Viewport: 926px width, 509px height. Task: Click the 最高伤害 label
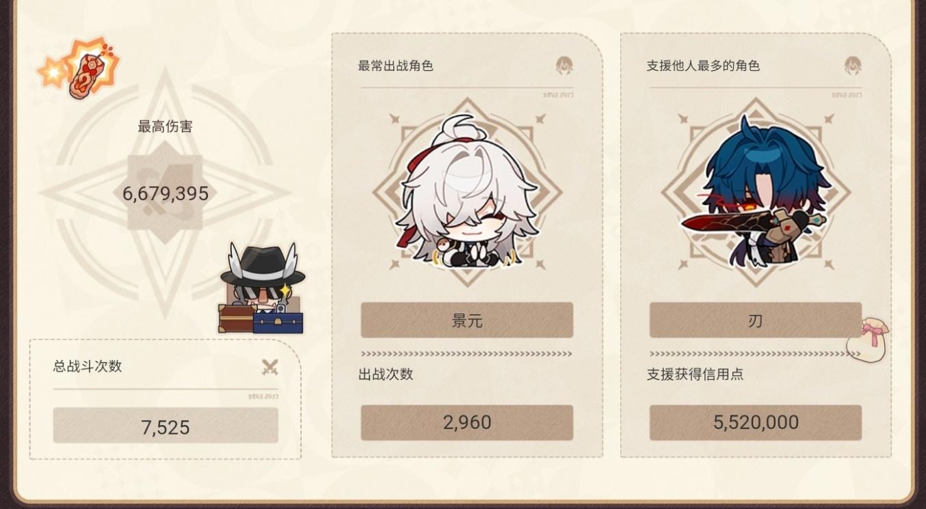tap(166, 126)
